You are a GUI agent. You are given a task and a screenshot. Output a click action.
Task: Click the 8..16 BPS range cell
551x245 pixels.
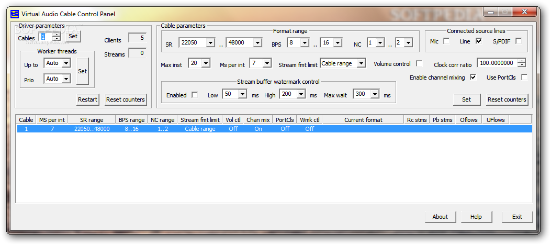click(132, 129)
